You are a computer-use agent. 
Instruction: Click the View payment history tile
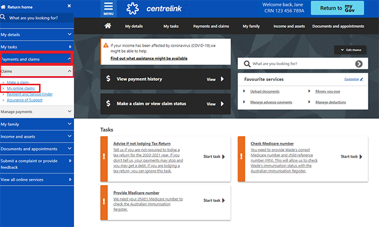coord(166,79)
